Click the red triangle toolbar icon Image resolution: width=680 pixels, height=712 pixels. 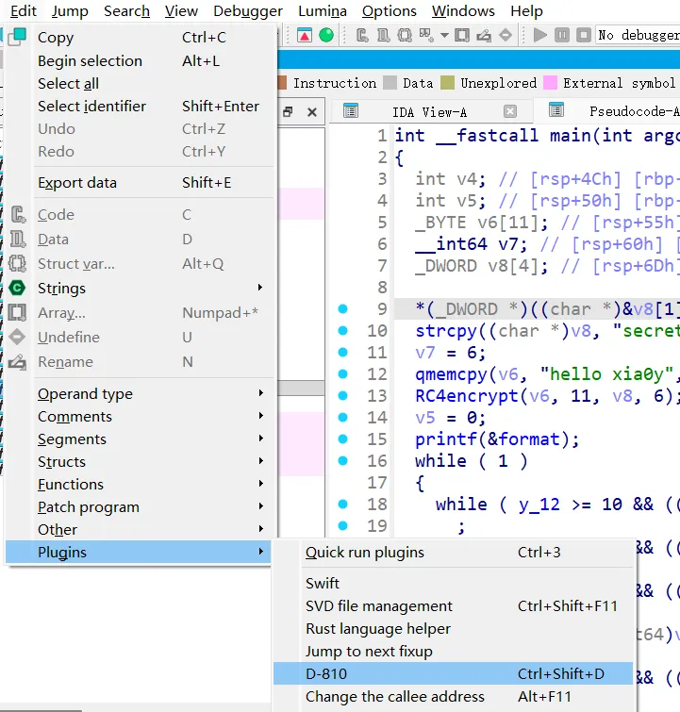[305, 35]
